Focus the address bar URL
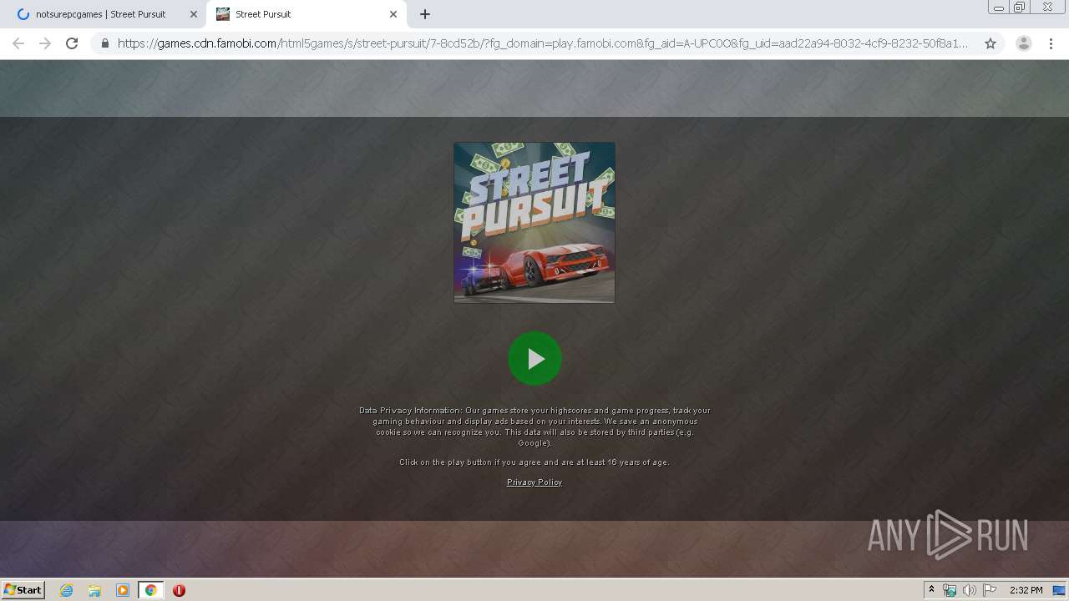 (x=543, y=43)
